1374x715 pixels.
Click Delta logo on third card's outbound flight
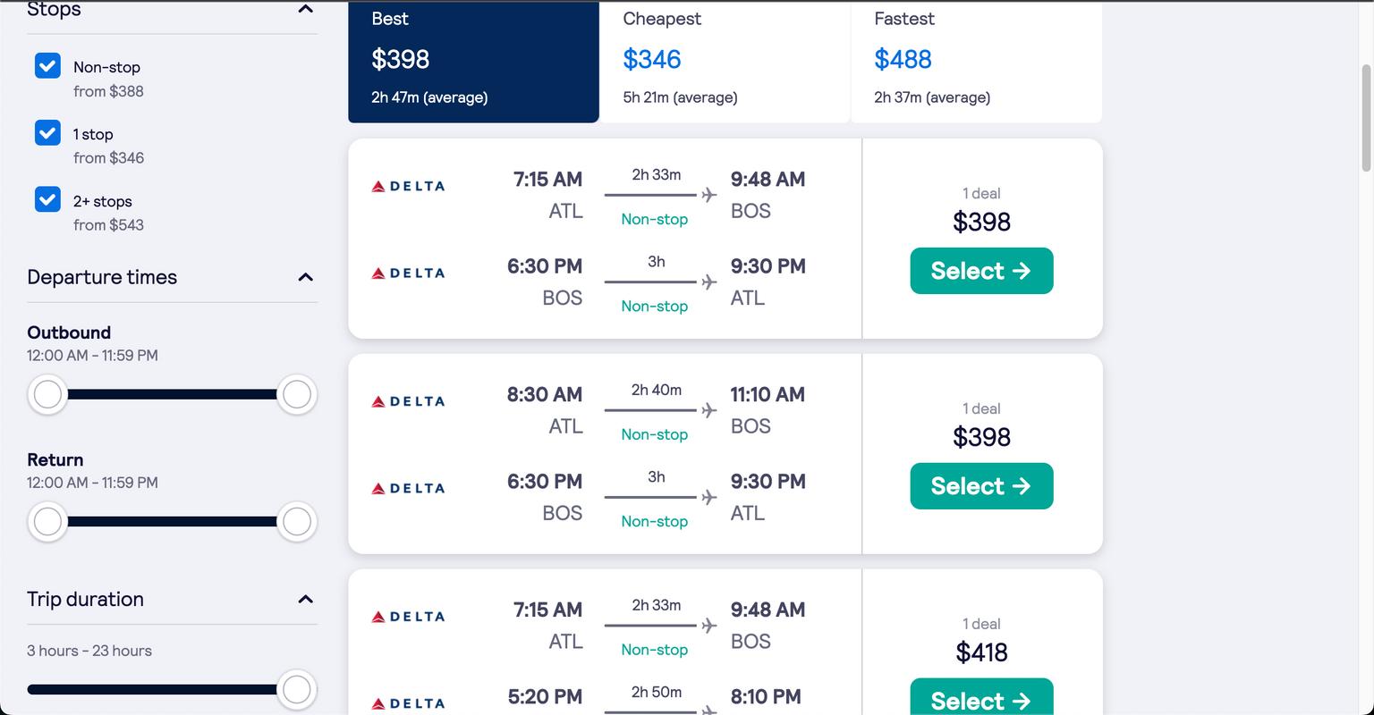point(408,617)
